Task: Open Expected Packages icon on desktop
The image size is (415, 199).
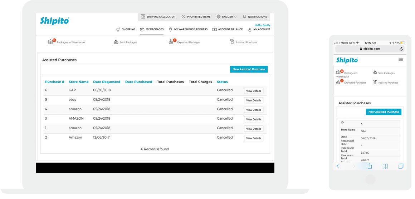Action: tap(171, 42)
